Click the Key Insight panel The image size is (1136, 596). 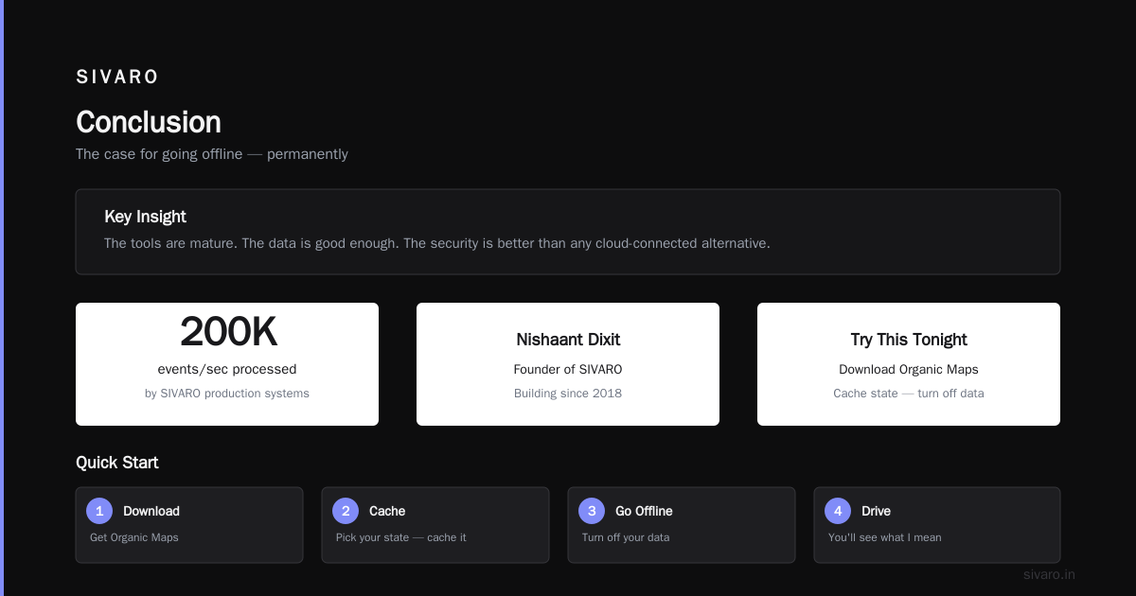pyautogui.click(x=568, y=232)
